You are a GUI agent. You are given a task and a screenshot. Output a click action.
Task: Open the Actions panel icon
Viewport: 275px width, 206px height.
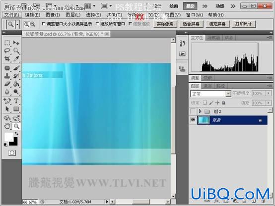click(182, 54)
